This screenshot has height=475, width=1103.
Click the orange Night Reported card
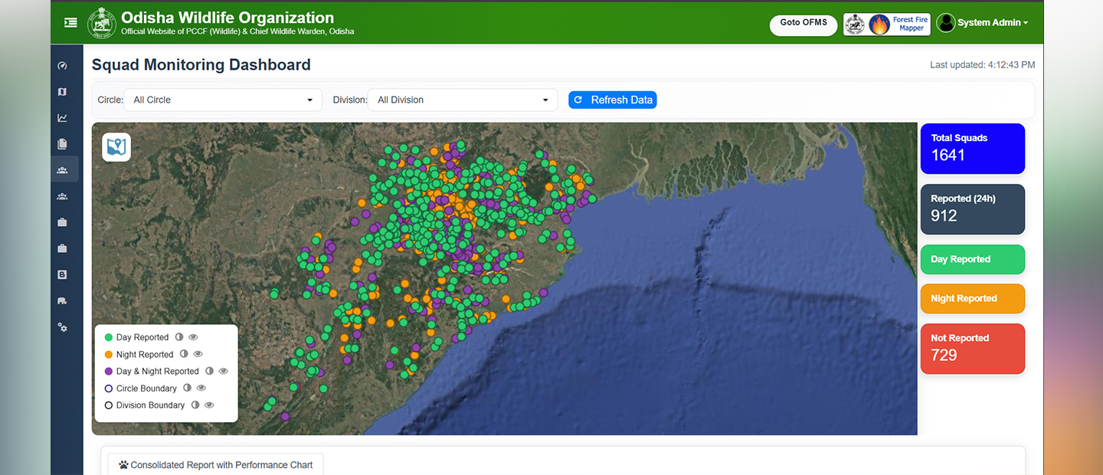coord(972,299)
